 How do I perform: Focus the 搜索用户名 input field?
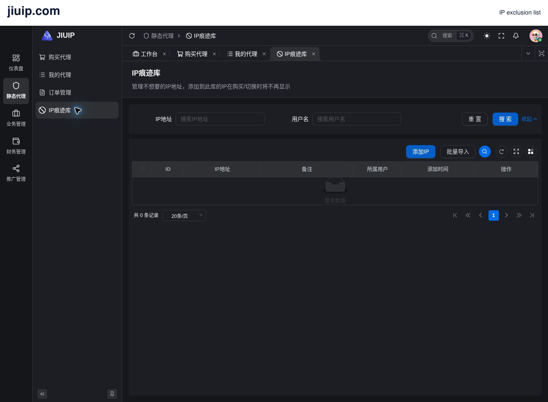[357, 119]
